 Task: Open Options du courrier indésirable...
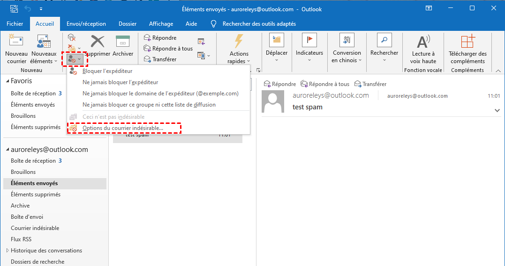tap(158, 128)
